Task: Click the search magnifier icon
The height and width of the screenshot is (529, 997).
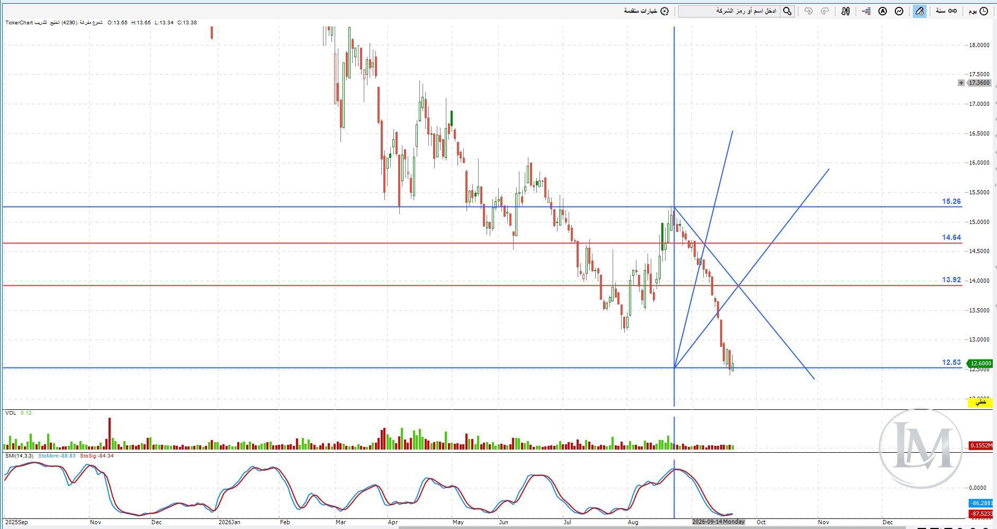Action: click(x=787, y=11)
